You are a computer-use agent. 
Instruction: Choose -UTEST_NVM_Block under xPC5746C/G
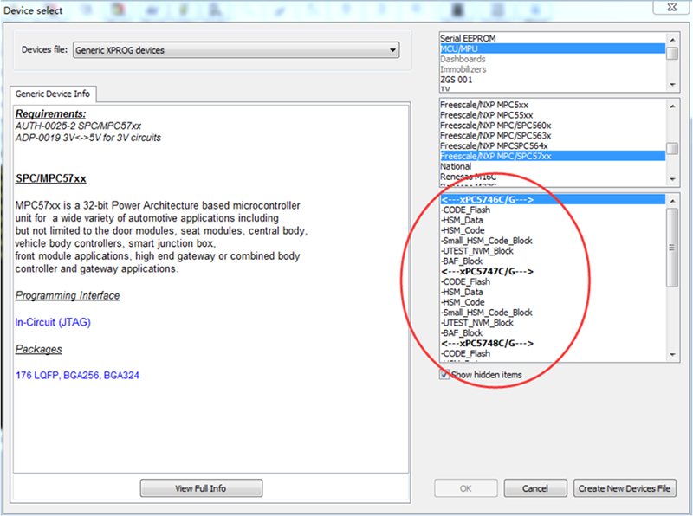(476, 251)
